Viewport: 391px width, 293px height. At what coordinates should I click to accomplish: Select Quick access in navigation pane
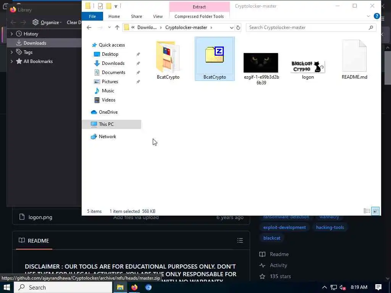coord(112,45)
